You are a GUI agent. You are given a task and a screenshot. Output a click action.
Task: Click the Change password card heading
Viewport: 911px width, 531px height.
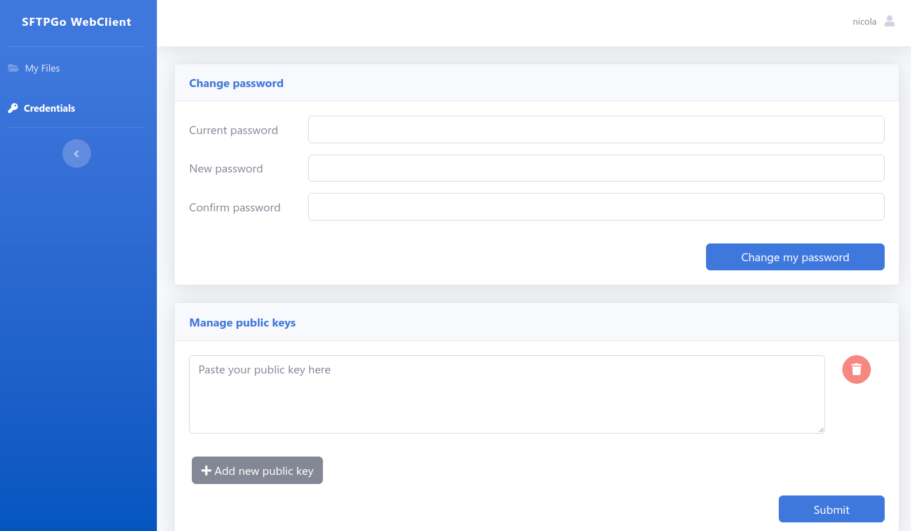tap(236, 83)
